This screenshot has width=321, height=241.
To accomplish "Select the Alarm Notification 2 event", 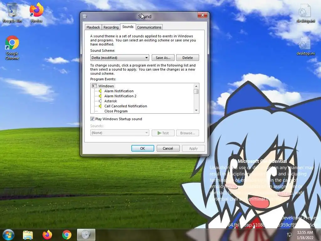I will pyautogui.click(x=120, y=96).
